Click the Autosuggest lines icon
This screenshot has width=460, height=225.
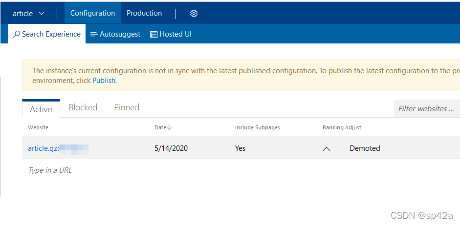tap(94, 34)
